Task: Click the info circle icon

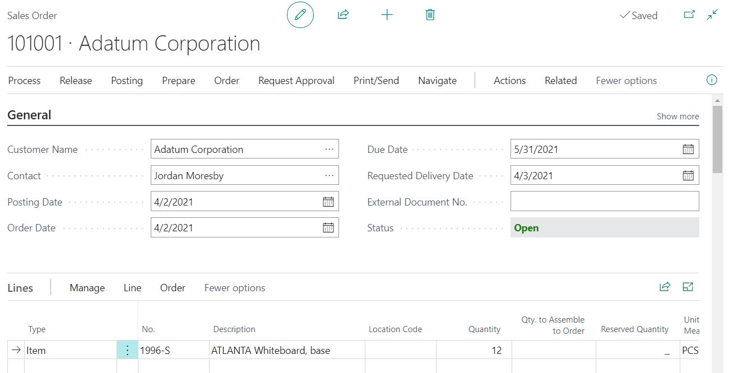Action: pyautogui.click(x=712, y=80)
